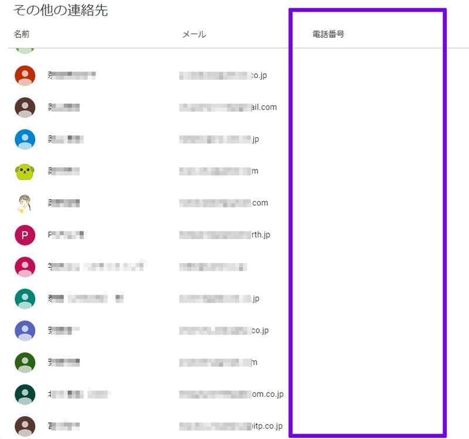
Task: Click the email ending in rth.jp
Action: tap(225, 235)
